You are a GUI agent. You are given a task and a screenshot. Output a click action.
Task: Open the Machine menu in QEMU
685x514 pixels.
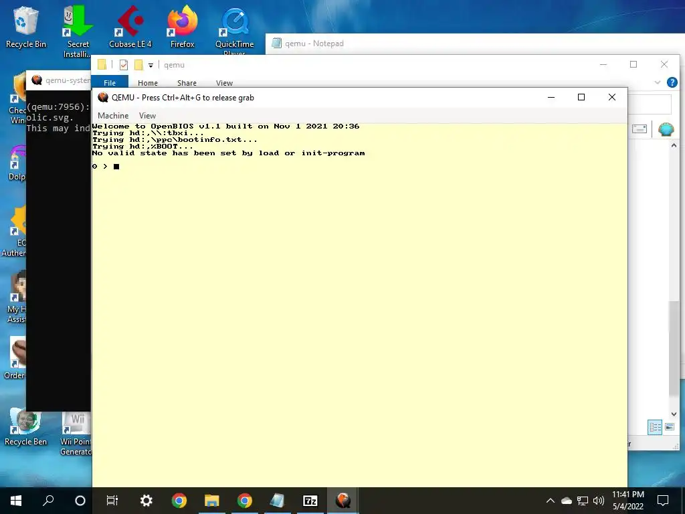(x=113, y=116)
